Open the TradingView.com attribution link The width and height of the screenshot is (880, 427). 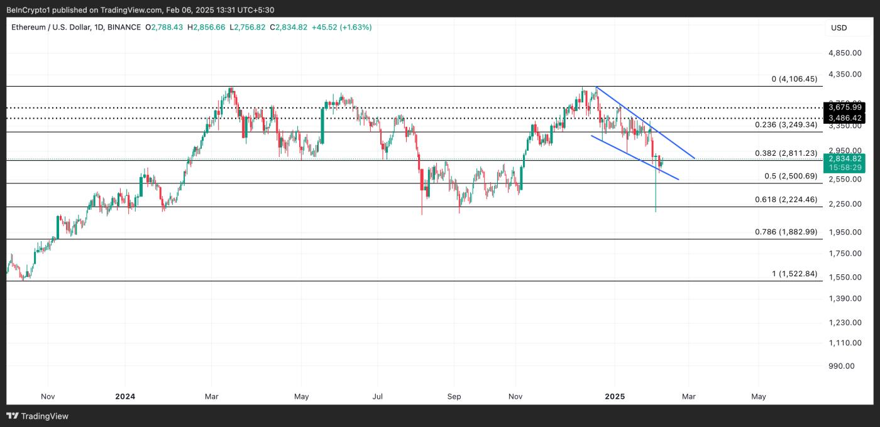pos(132,10)
